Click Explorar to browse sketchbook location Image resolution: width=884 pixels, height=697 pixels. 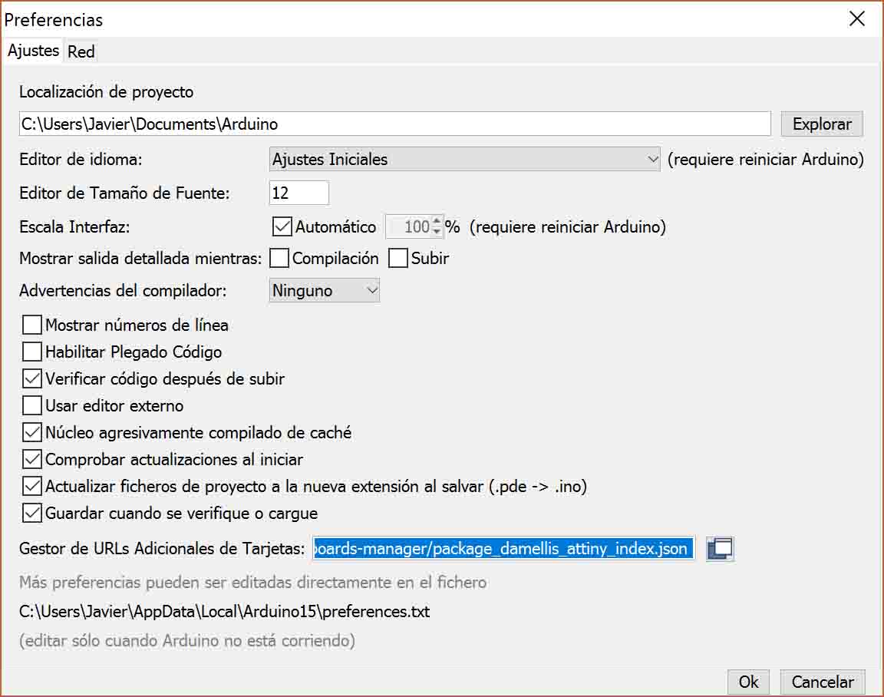point(821,124)
